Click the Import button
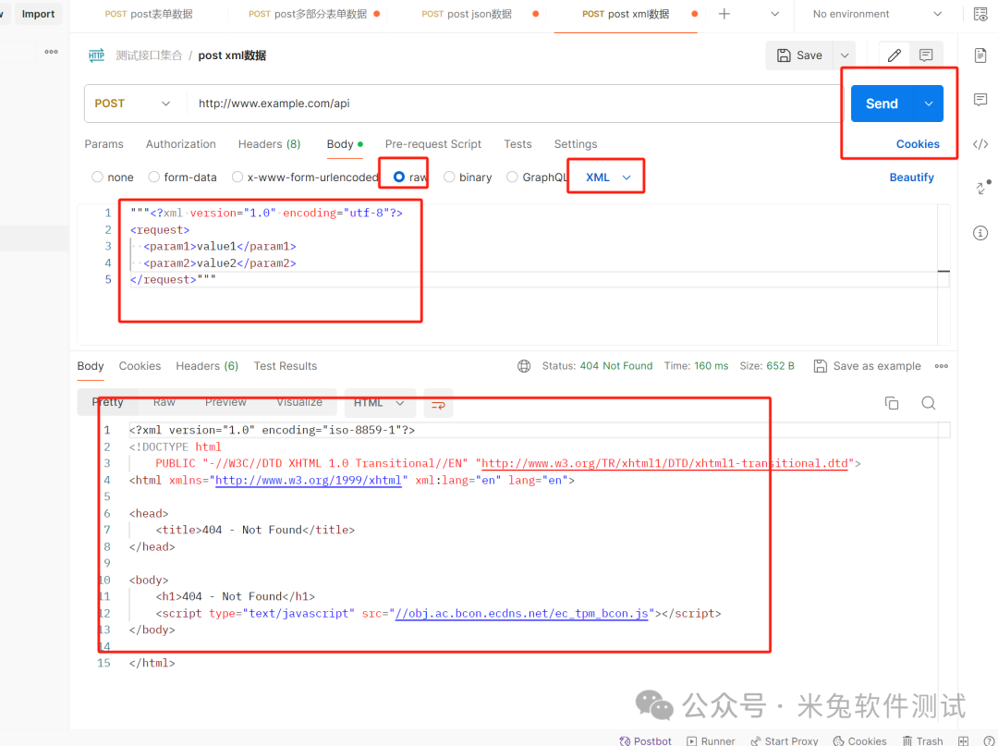 [x=38, y=14]
